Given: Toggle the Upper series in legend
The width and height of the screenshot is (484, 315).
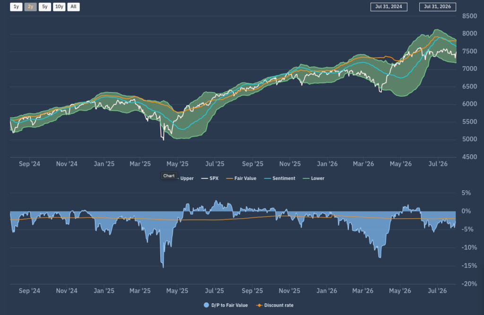Looking at the screenshot, I should tap(186, 179).
